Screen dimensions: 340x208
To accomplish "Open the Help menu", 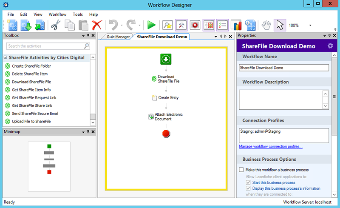I will [x=93, y=14].
